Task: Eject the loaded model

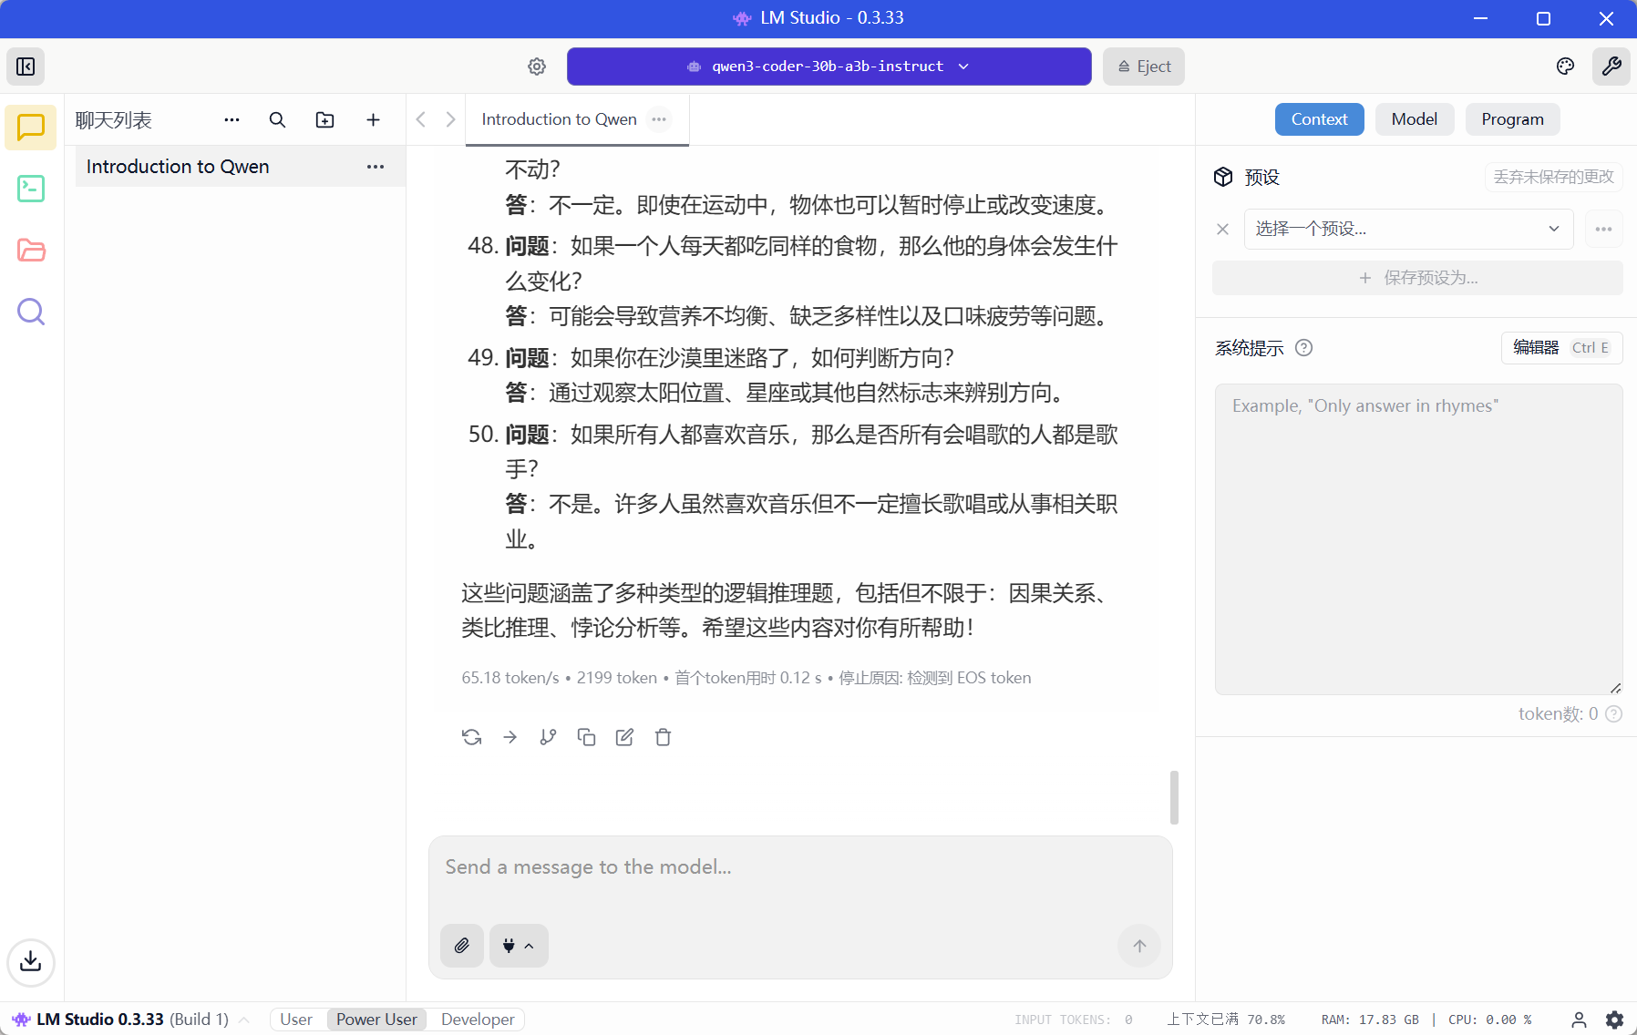Action: coord(1144,67)
